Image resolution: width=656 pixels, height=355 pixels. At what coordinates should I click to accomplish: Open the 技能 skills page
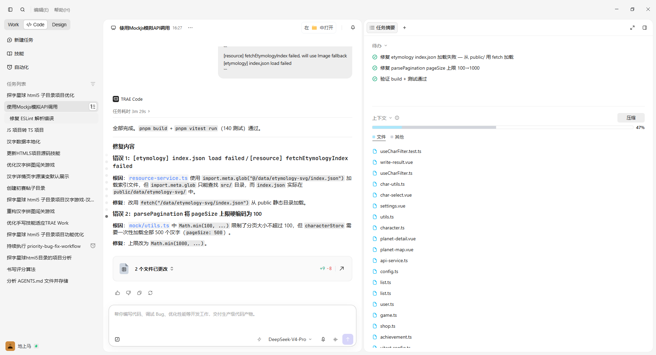[15, 54]
